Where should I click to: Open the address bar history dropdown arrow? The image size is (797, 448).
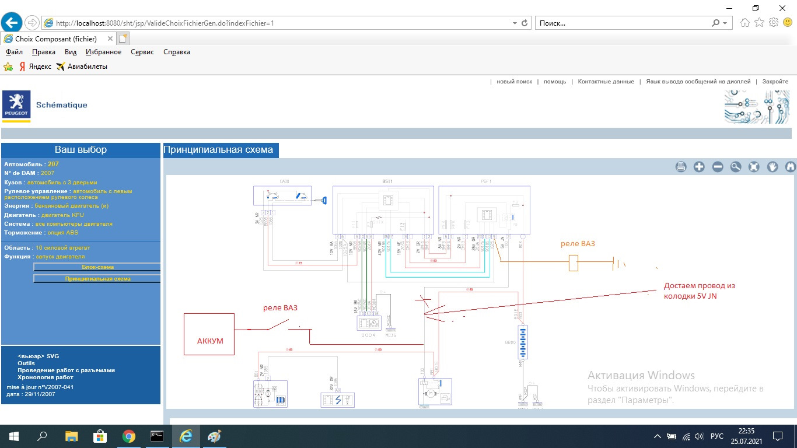(x=515, y=23)
